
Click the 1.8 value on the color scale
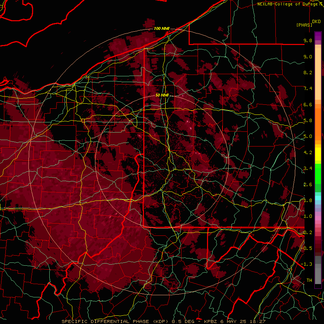(308, 201)
